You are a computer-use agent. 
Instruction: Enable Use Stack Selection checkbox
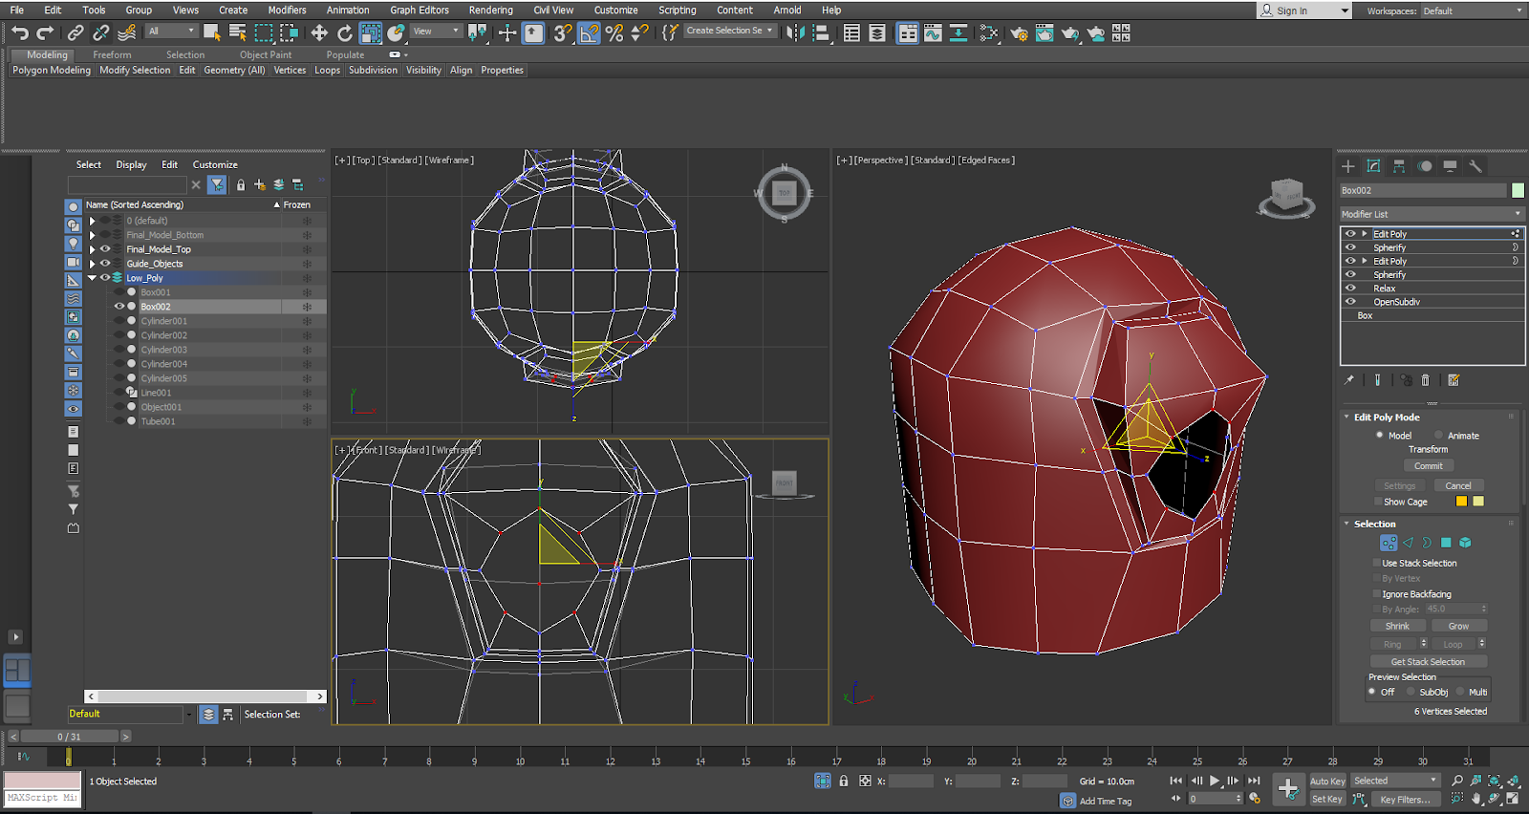click(x=1377, y=563)
